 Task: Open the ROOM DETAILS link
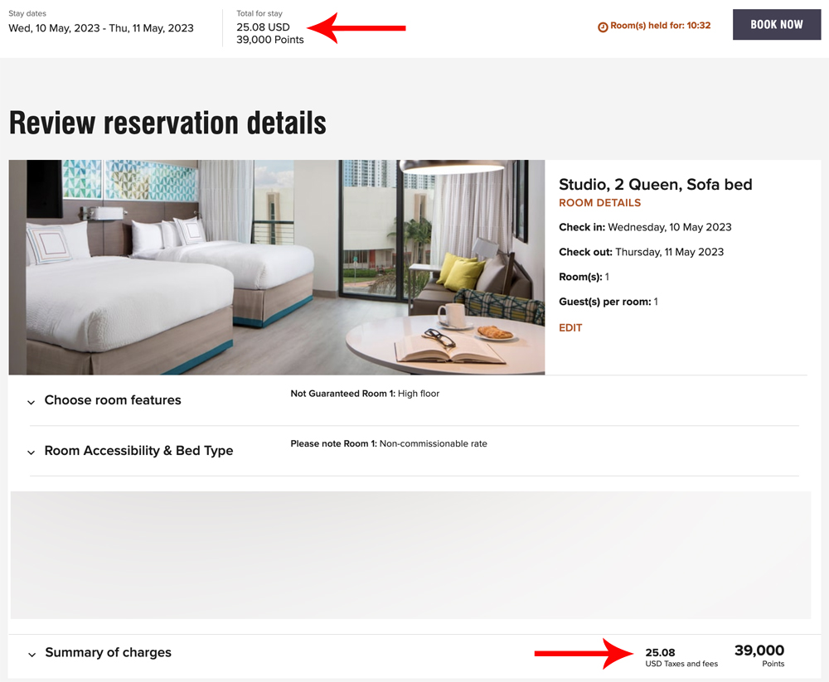[599, 203]
